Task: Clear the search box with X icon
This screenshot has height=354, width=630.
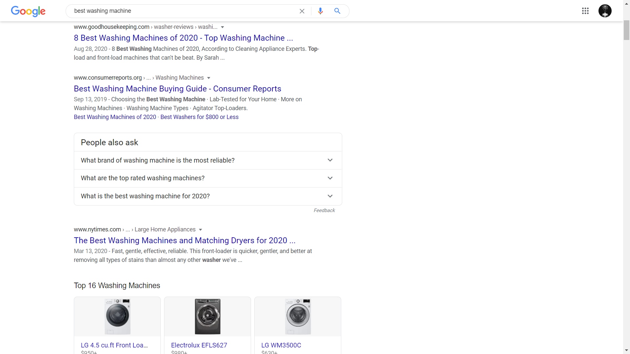Action: [x=302, y=11]
